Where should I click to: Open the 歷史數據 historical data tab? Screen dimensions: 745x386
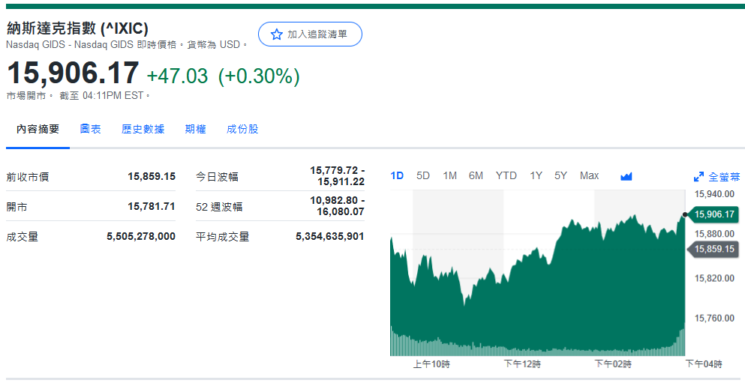coord(143,129)
